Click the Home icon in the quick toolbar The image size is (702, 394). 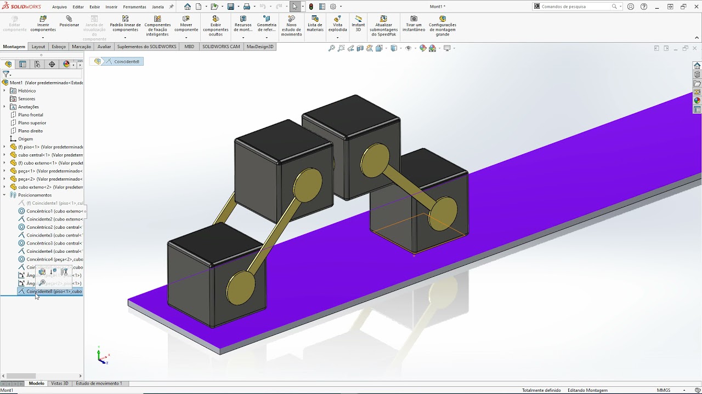pyautogui.click(x=188, y=7)
